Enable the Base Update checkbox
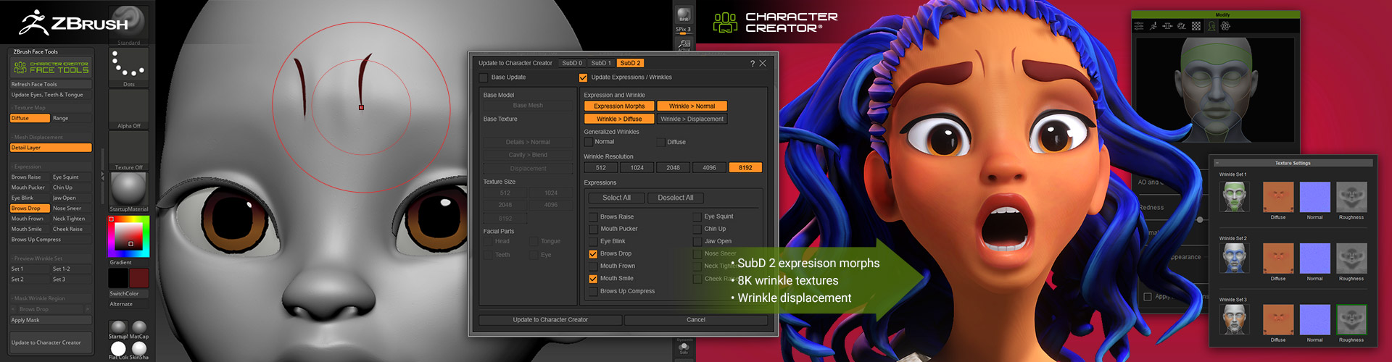1392x362 pixels. pyautogui.click(x=484, y=77)
